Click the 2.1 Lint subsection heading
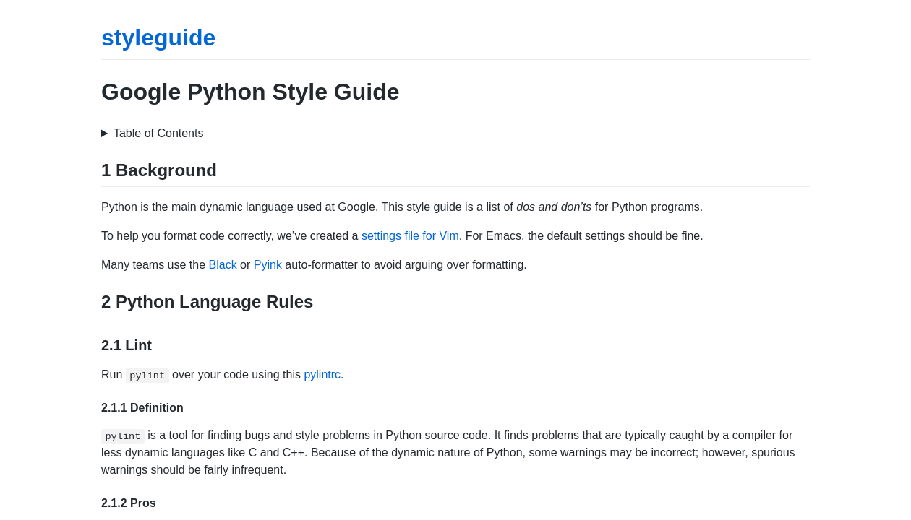Viewport: 911px width, 520px height. [x=127, y=346]
